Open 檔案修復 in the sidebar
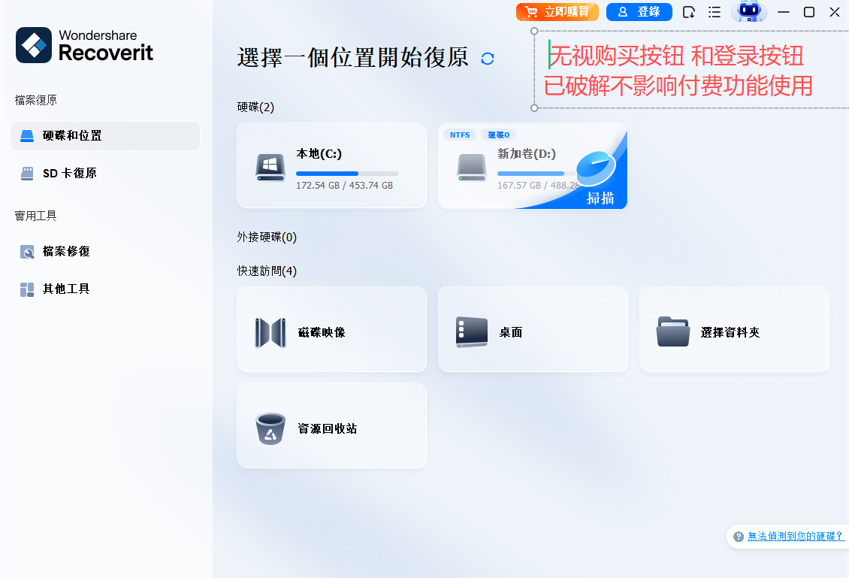The height and width of the screenshot is (578, 849). 105,251
